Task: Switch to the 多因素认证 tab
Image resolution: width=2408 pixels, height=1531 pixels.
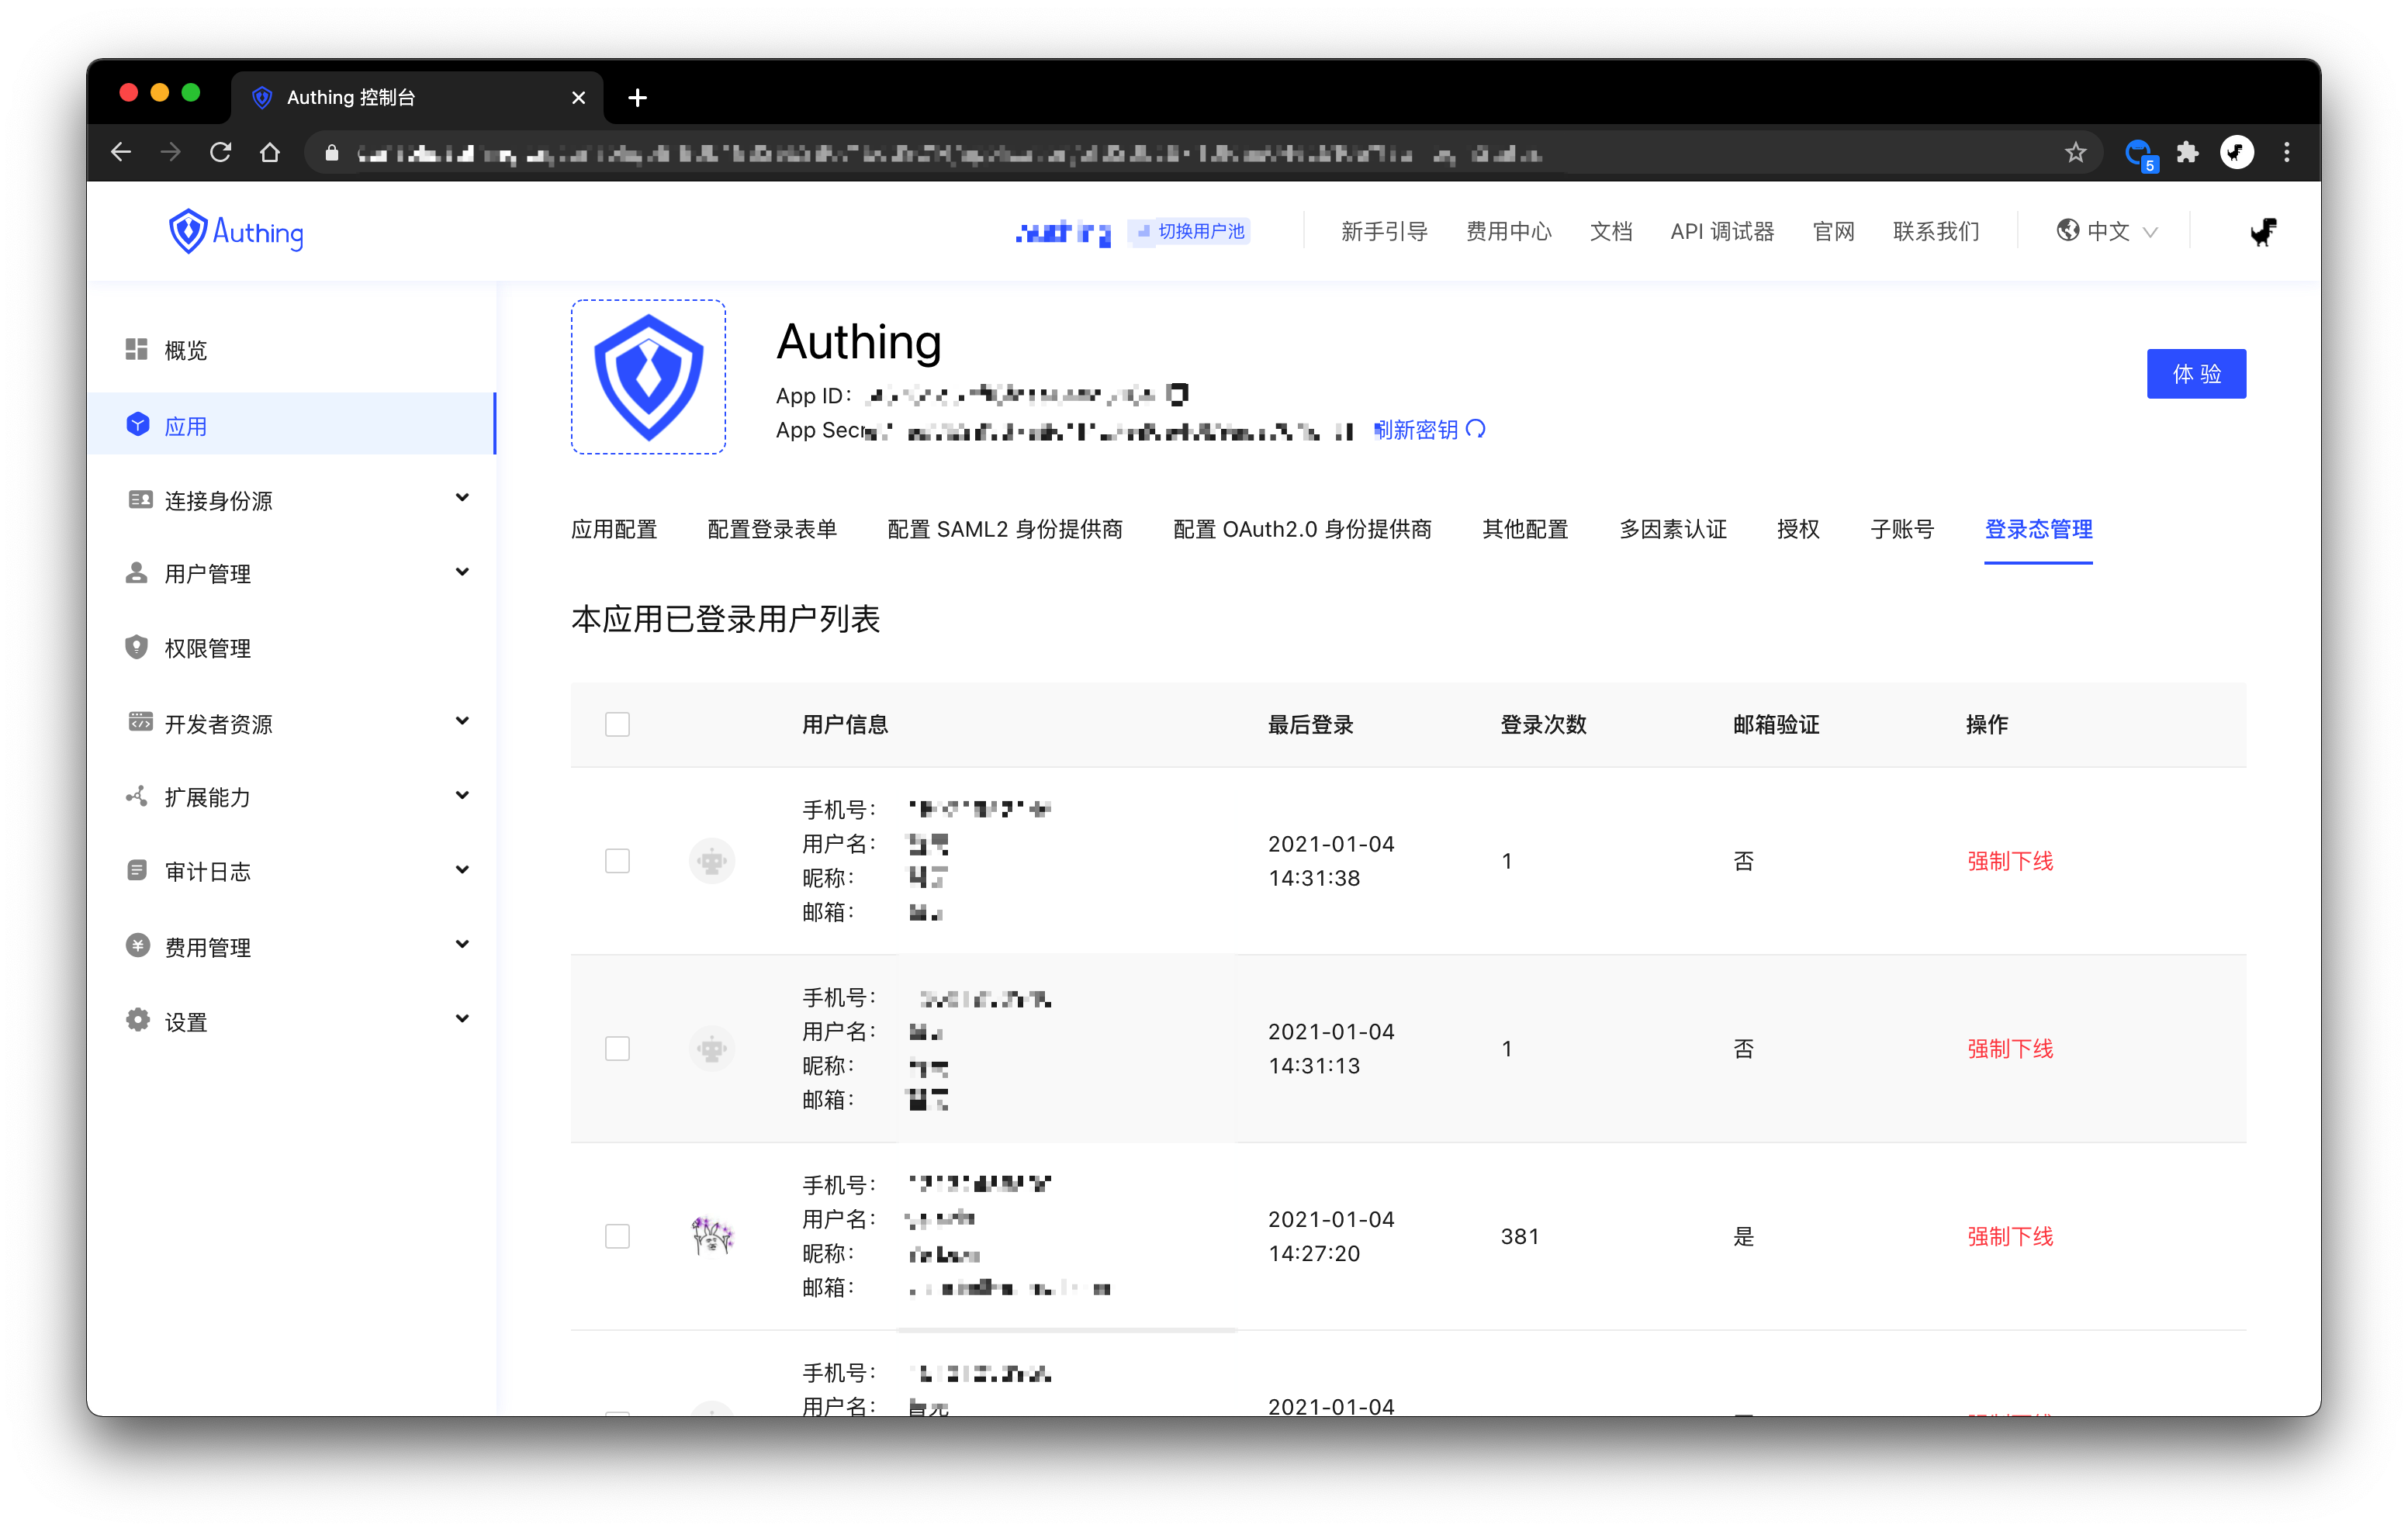Action: (1672, 529)
